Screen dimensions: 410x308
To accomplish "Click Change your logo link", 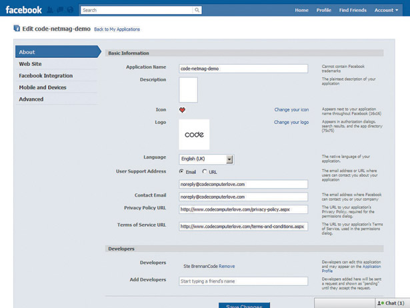I will [291, 122].
